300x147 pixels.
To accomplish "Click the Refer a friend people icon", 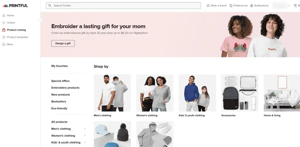I will (208, 6).
